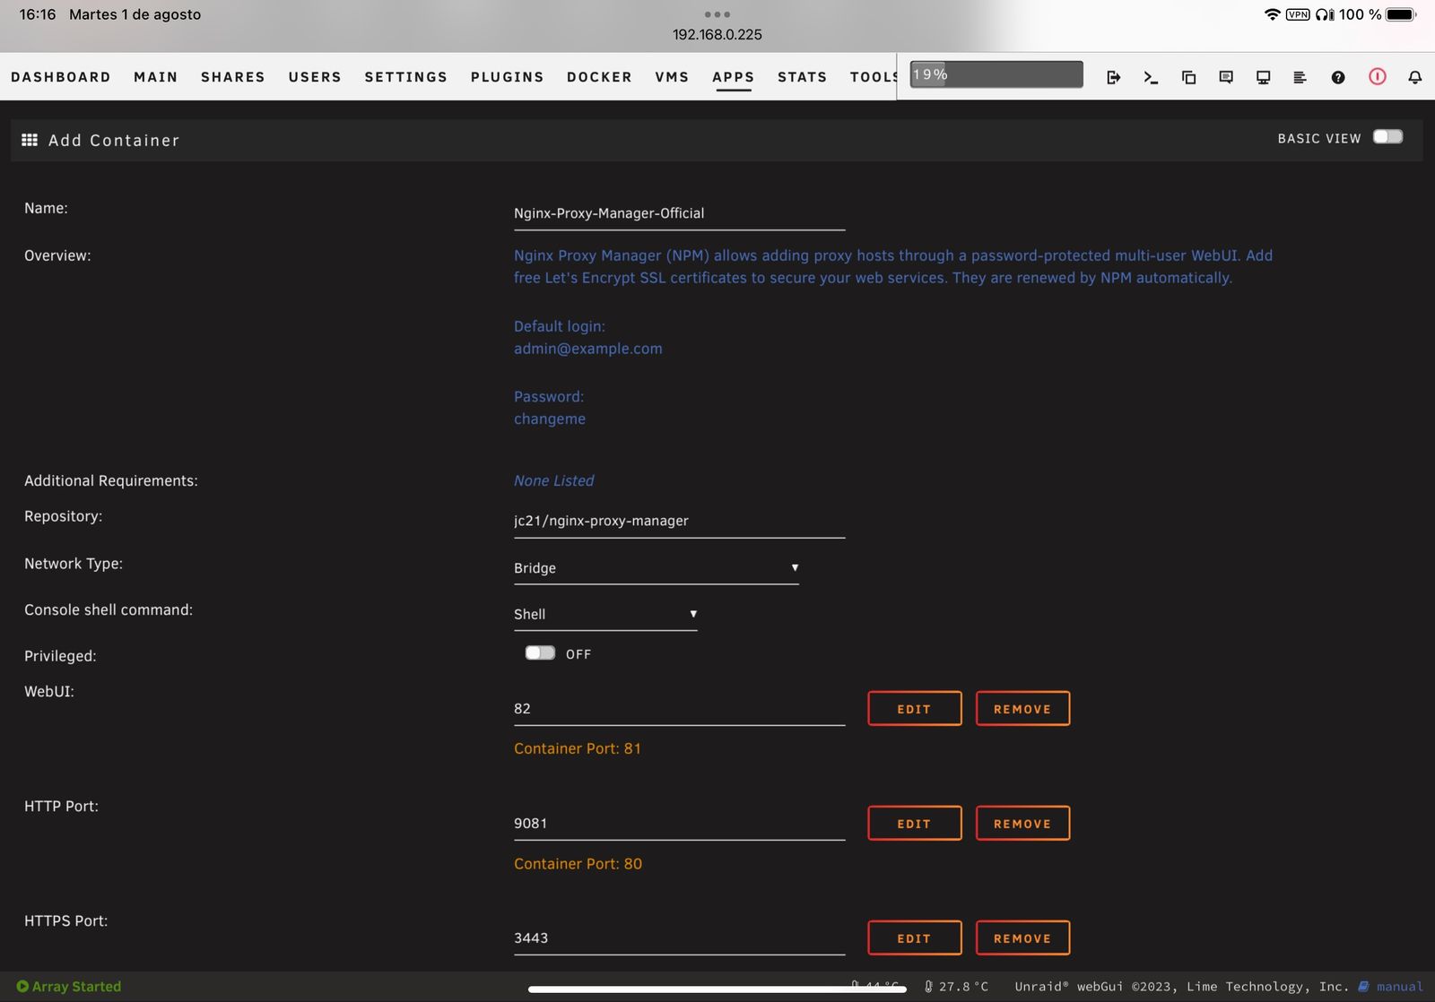
Task: Edit the HTTPS Port setting
Action: coord(915,938)
